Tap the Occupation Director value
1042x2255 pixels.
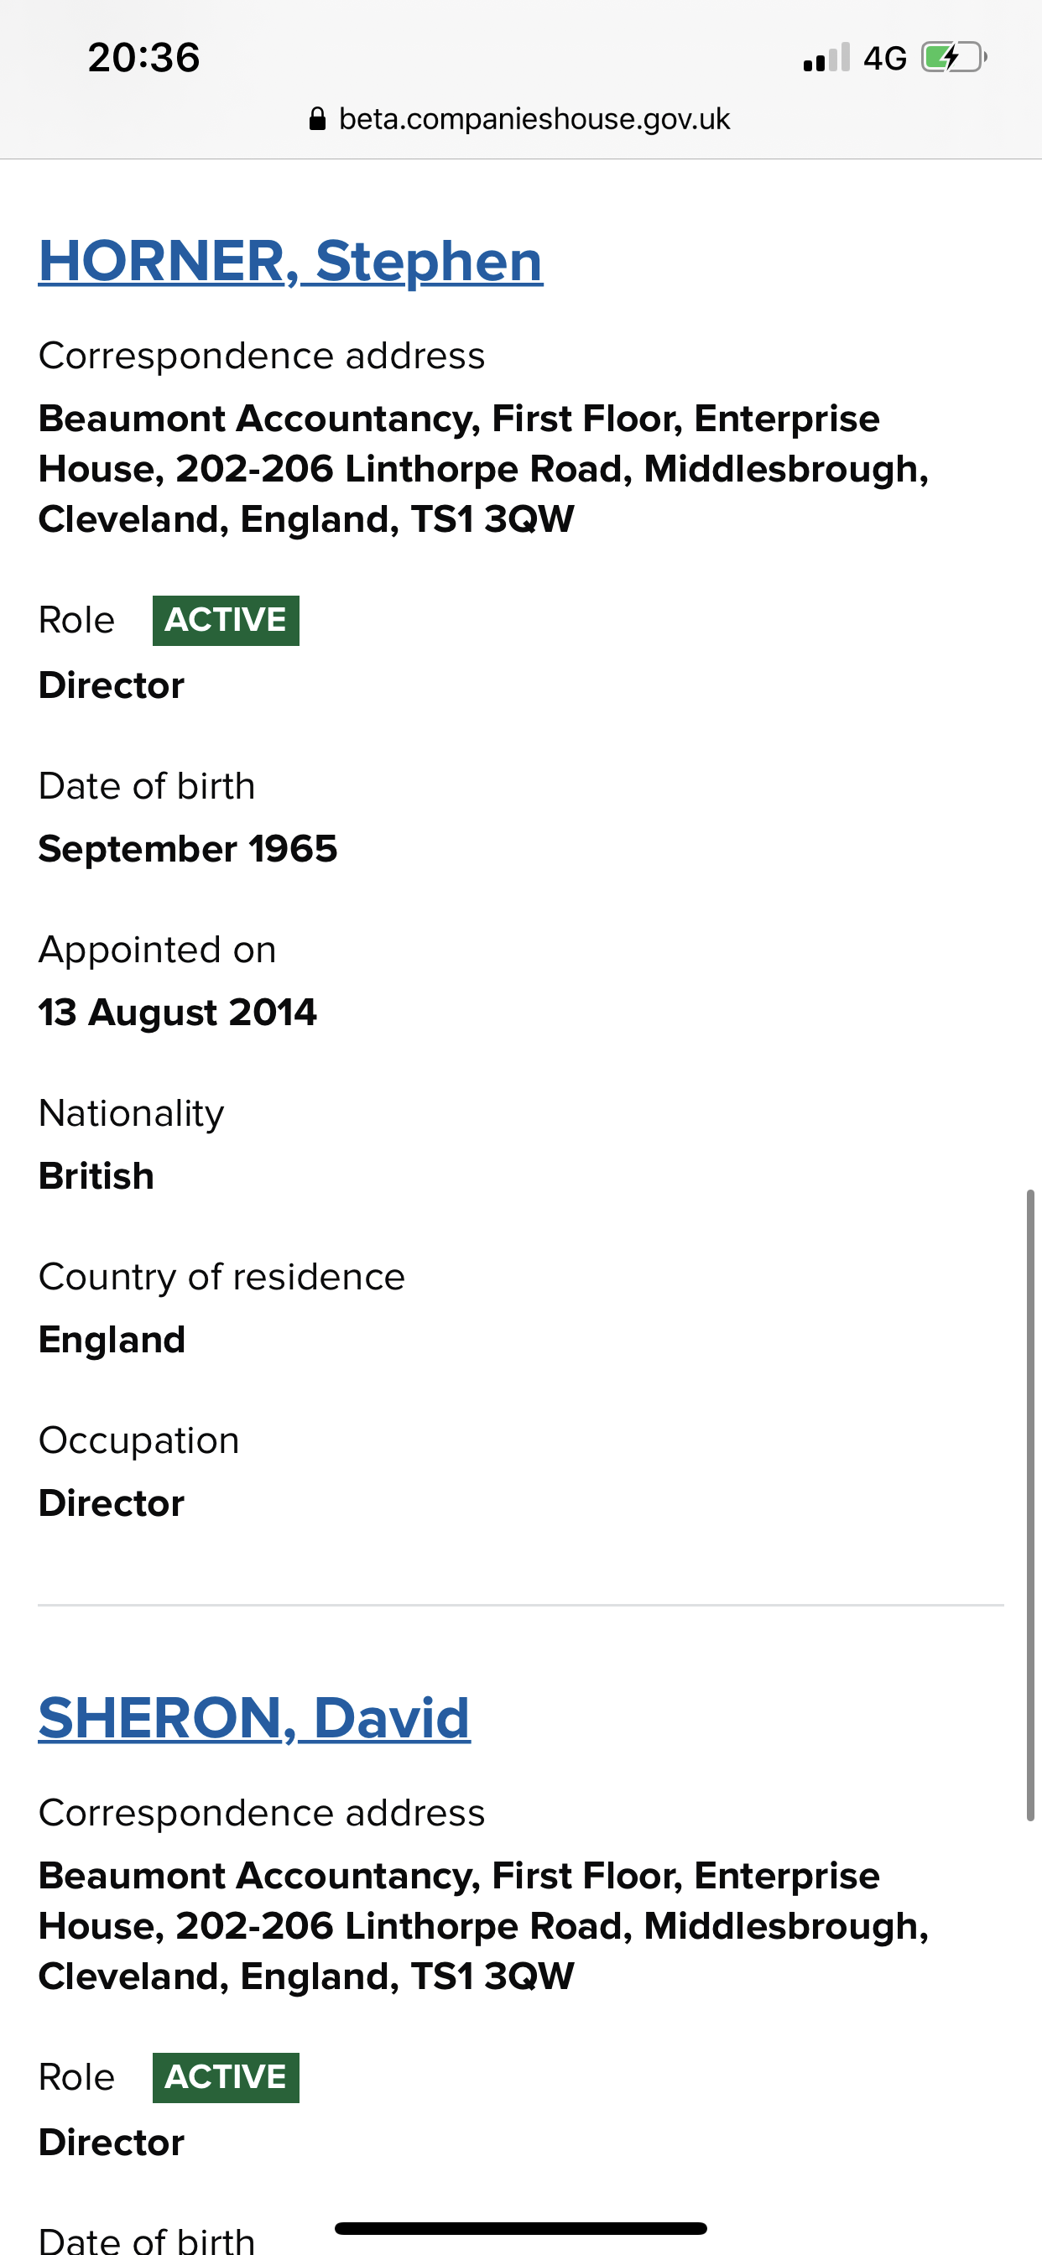tap(112, 1504)
